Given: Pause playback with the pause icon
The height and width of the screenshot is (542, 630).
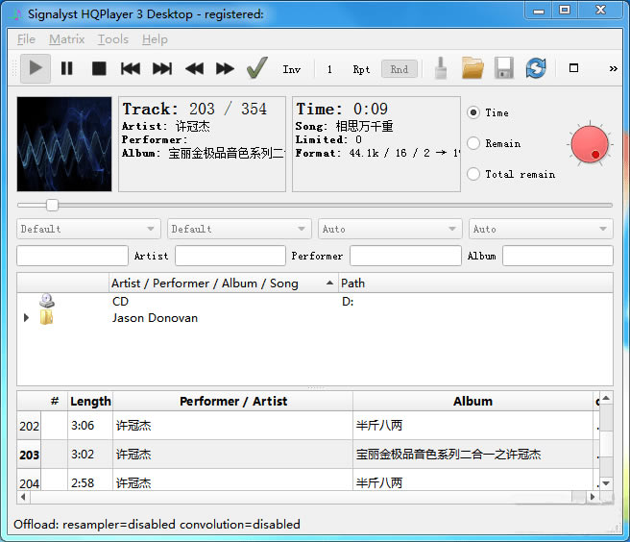Looking at the screenshot, I should (67, 68).
